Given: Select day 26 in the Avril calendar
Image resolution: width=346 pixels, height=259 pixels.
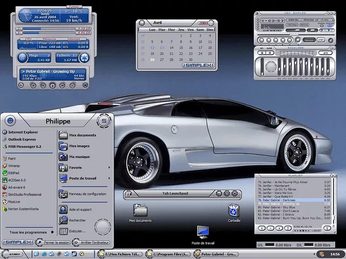Looking at the screenshot, I should (x=152, y=60).
